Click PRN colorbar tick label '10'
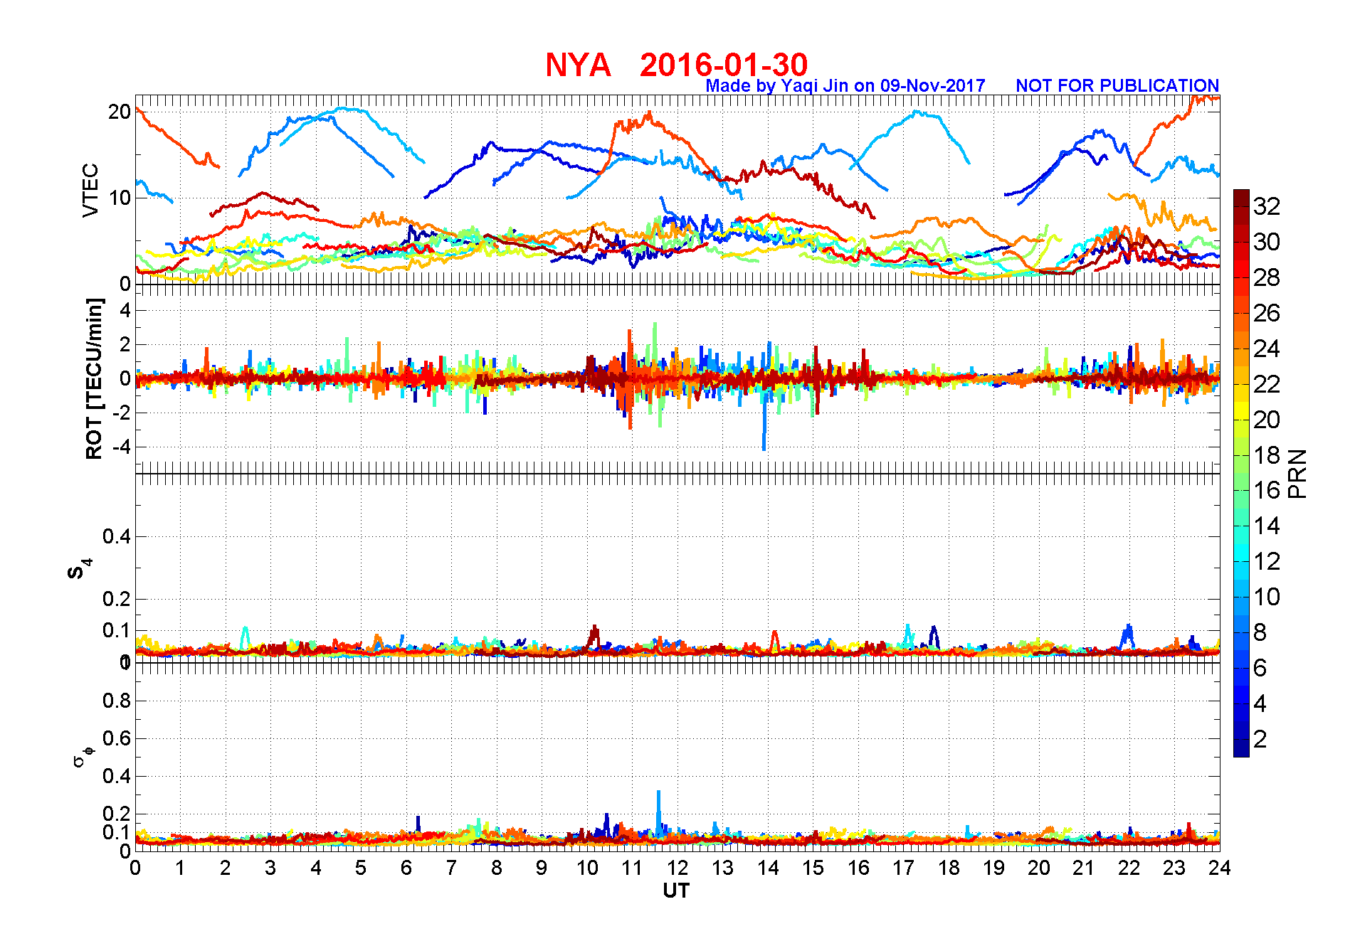1355x946 pixels. (1267, 597)
